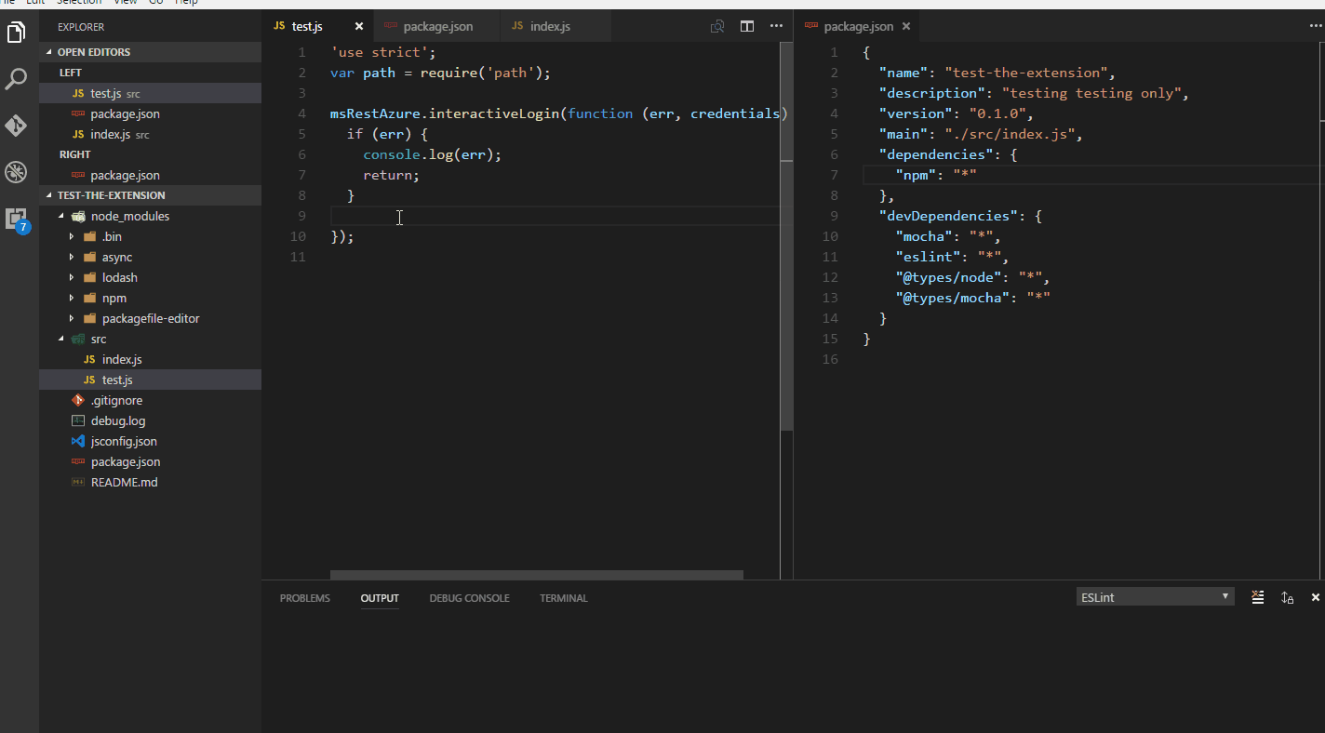Close the package.json tab in right group
The image size is (1325, 733).
[x=904, y=26]
